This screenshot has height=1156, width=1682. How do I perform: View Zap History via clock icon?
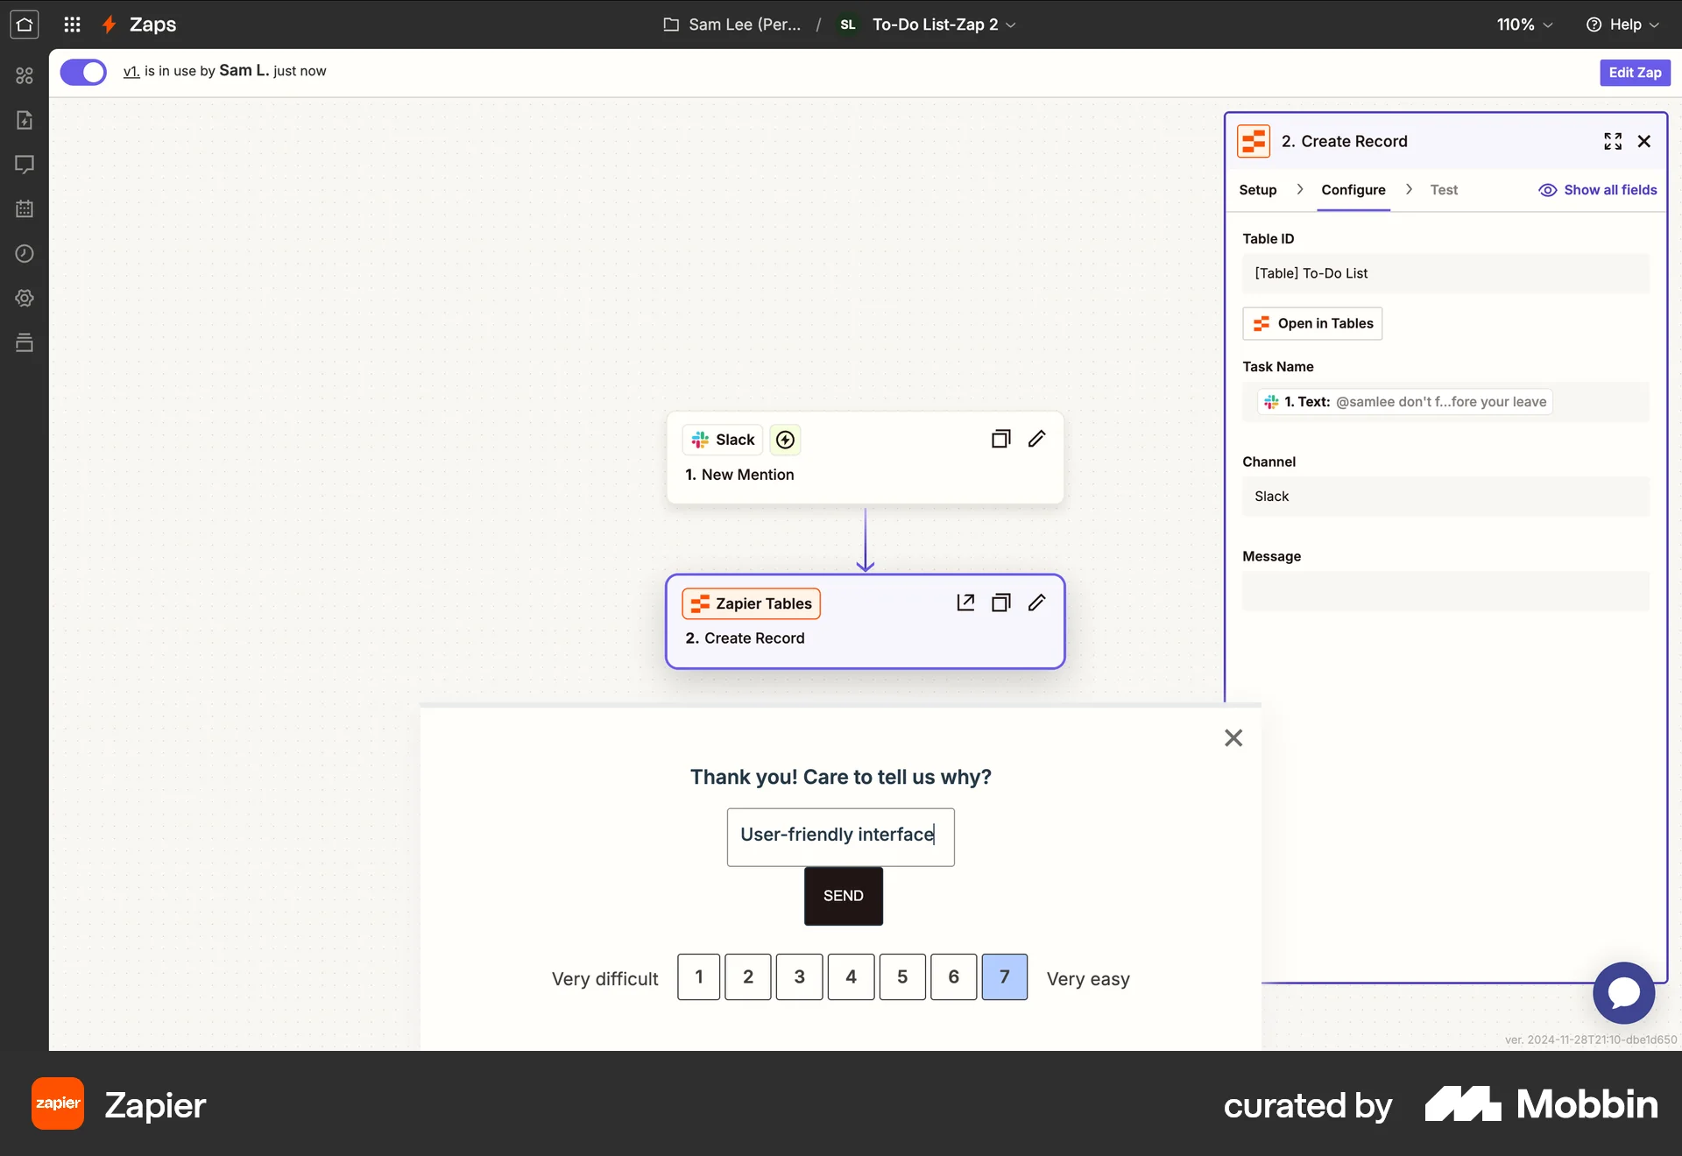[25, 254]
